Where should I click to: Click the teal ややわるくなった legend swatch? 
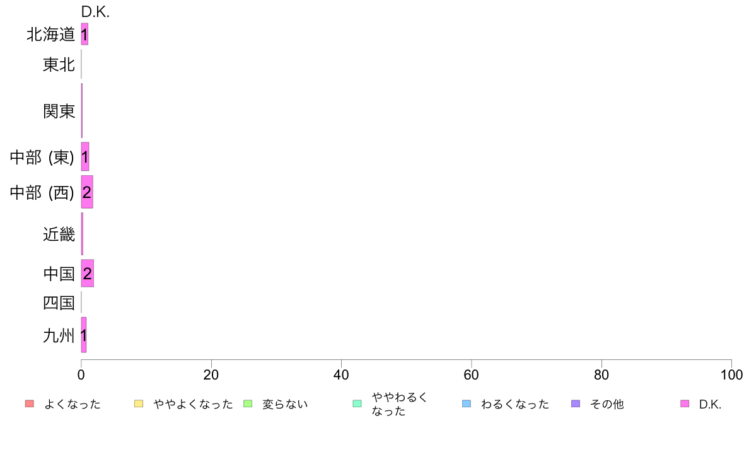click(x=357, y=403)
